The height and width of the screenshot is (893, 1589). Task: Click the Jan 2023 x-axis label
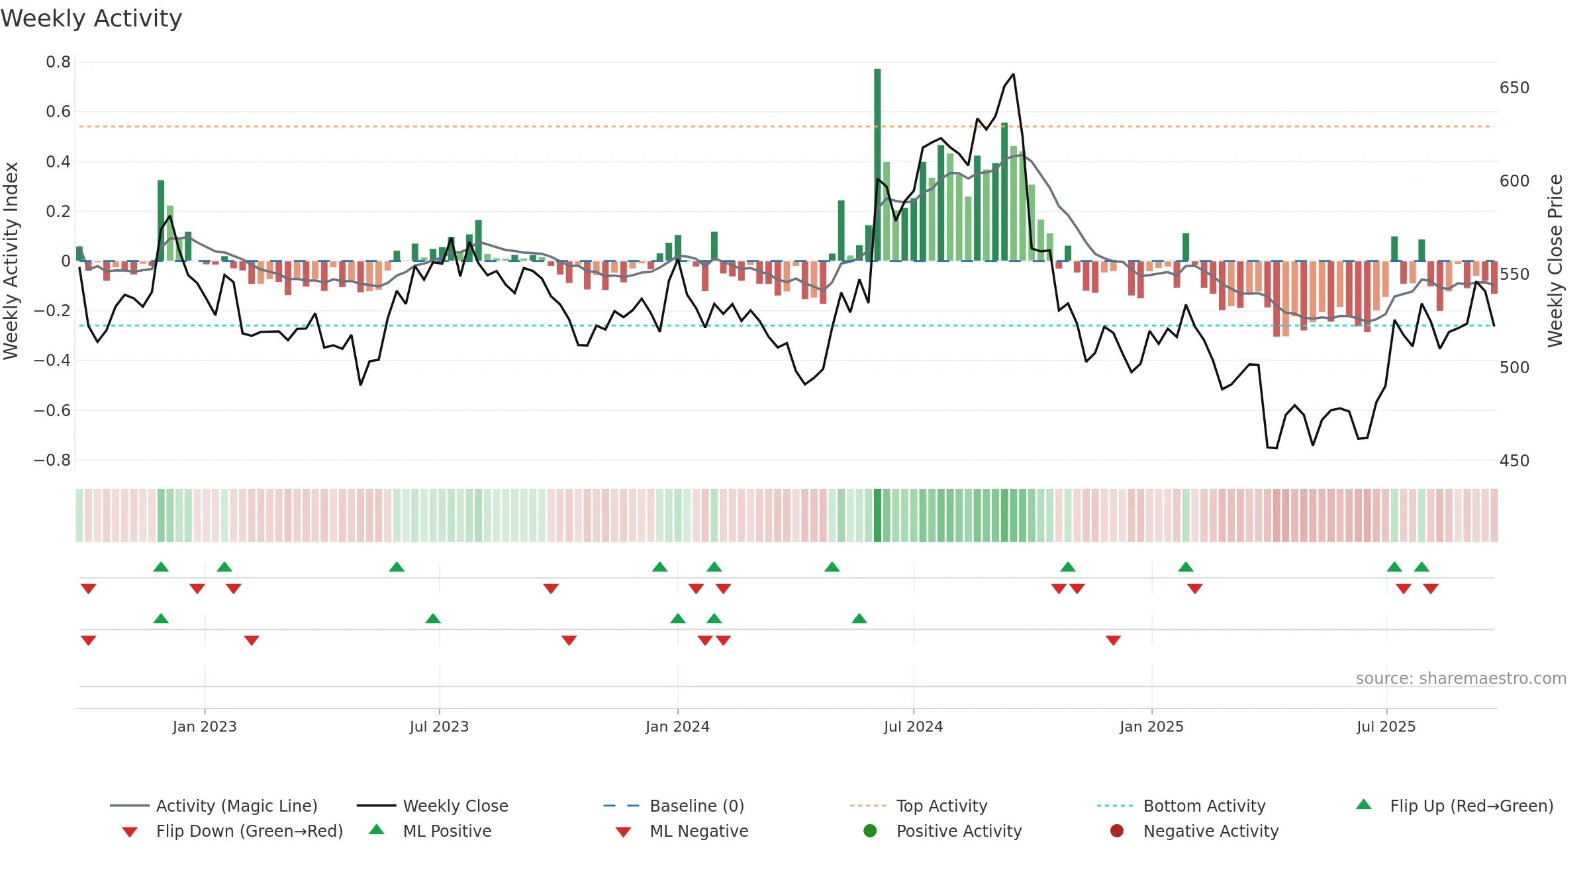point(205,726)
